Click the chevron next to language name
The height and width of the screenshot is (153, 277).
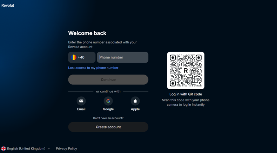pos(49,149)
